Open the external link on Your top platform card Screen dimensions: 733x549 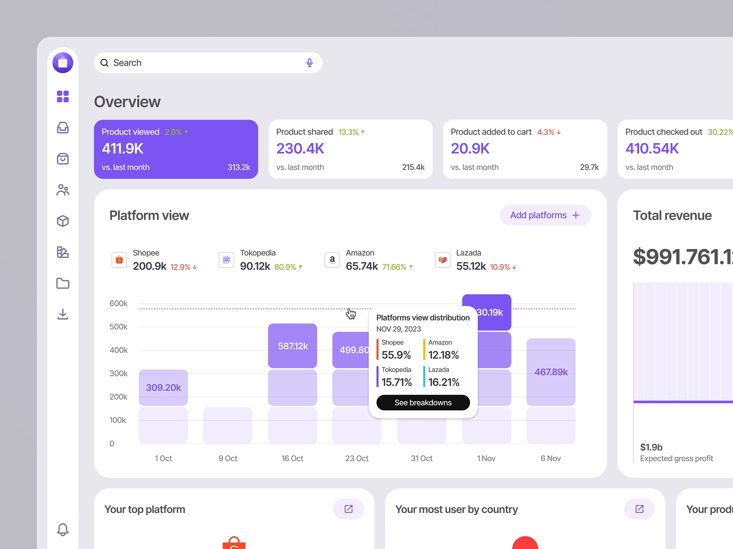tap(348, 509)
